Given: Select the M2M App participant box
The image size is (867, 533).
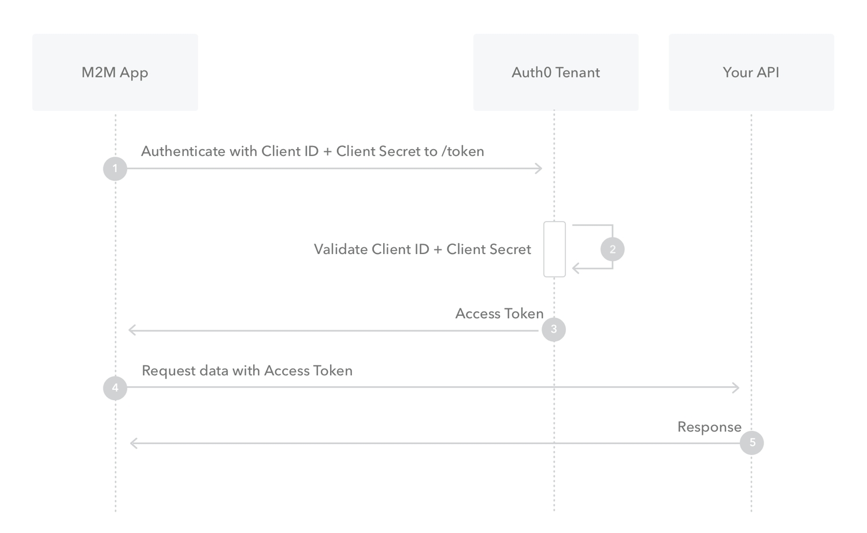Looking at the screenshot, I should pos(115,72).
